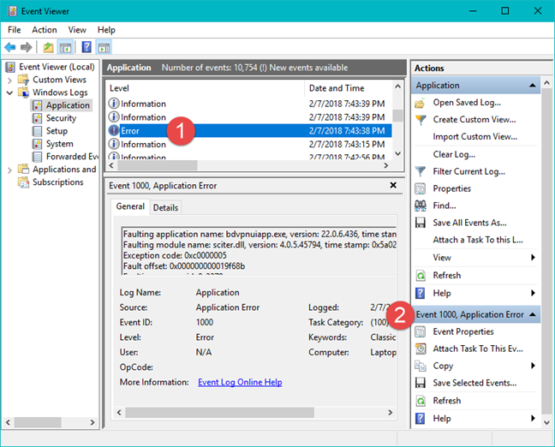The image size is (555, 447).
Task: Click the Forward arrow toolbar icon
Action: [27, 47]
